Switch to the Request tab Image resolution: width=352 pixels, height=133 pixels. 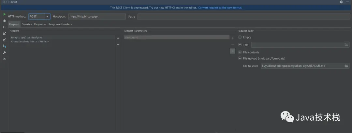tap(14, 24)
